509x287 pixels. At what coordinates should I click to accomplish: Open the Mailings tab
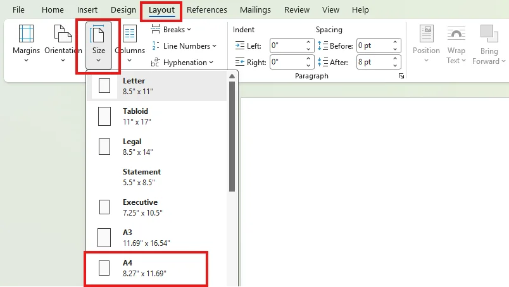tap(255, 10)
